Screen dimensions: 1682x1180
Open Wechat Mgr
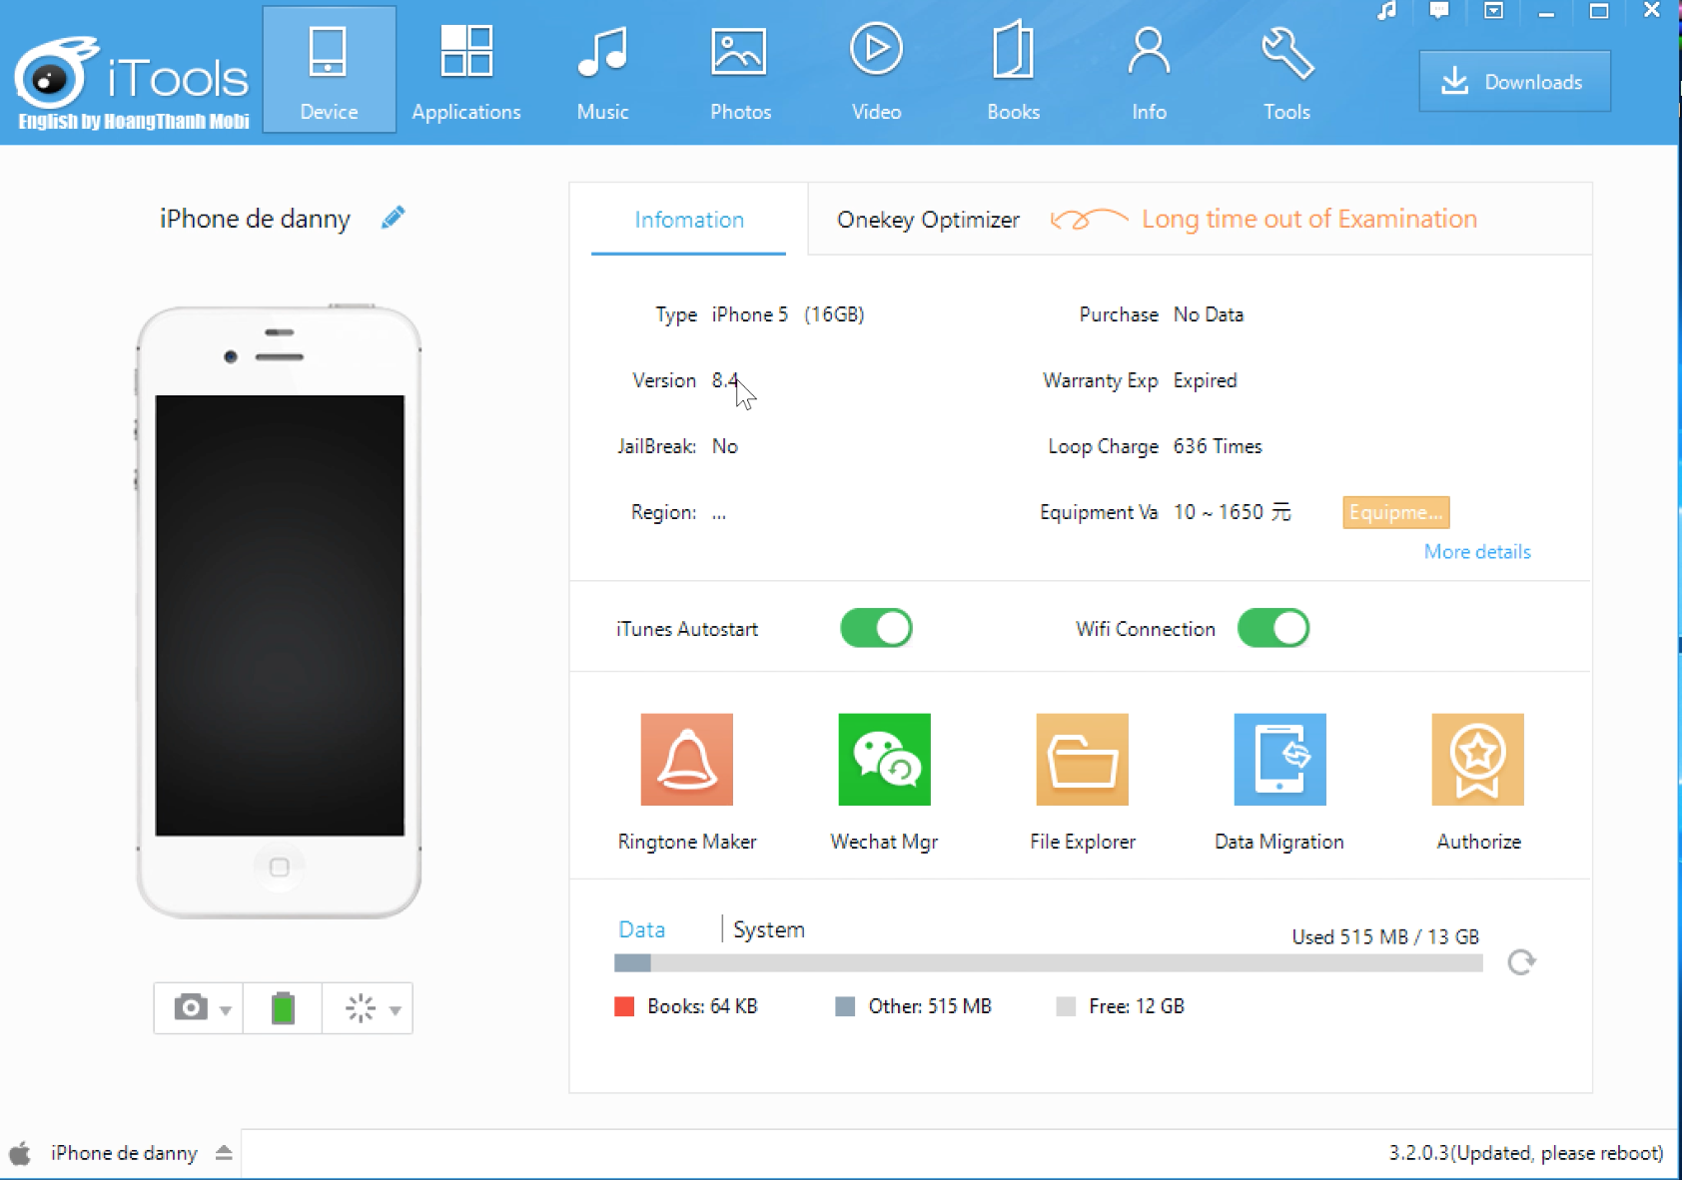[x=884, y=782]
